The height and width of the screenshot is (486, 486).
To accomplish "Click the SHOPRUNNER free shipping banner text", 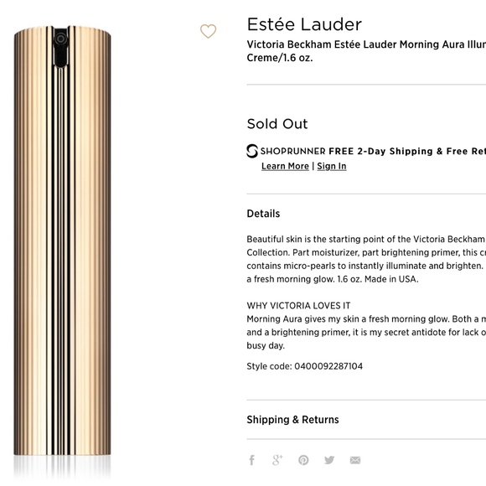I will pos(373,151).
